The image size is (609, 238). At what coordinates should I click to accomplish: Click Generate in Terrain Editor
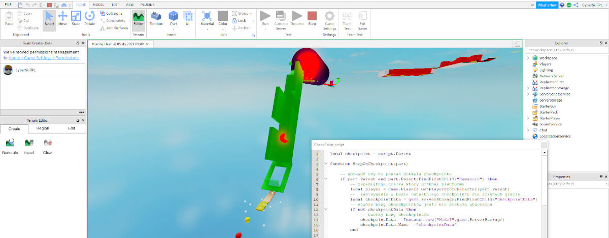click(10, 146)
